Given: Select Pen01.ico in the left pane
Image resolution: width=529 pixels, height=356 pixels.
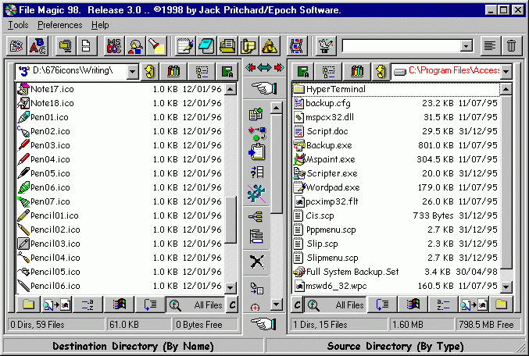Looking at the screenshot, I should (x=120, y=117).
